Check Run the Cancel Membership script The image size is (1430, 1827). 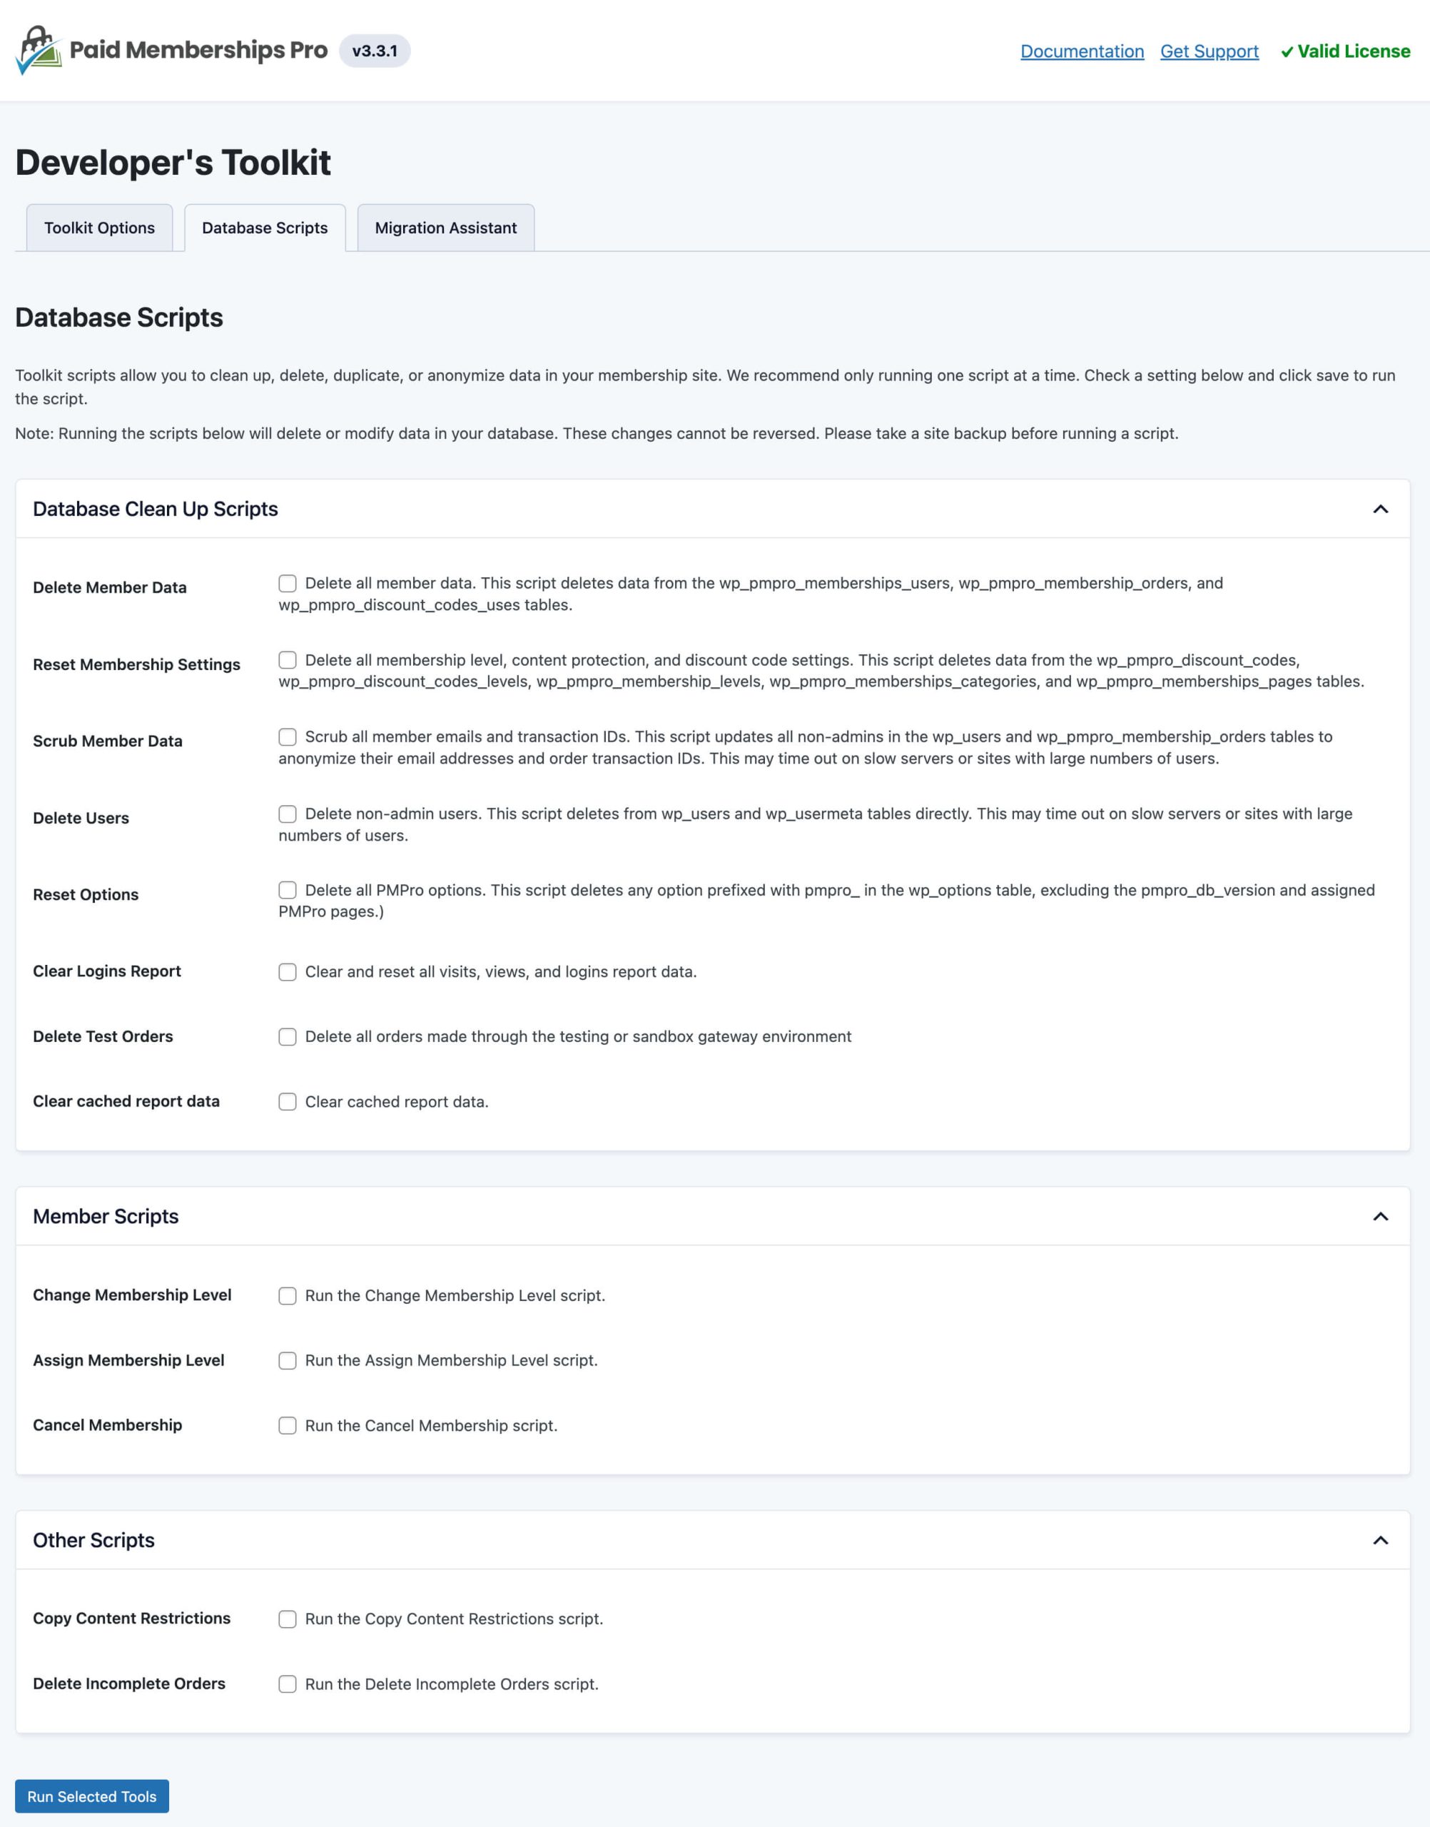[x=288, y=1425]
